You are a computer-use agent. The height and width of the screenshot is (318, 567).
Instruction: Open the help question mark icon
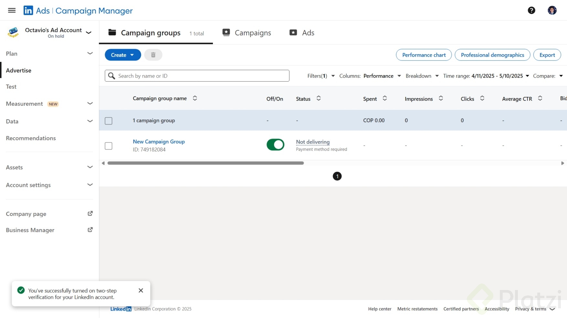[531, 10]
